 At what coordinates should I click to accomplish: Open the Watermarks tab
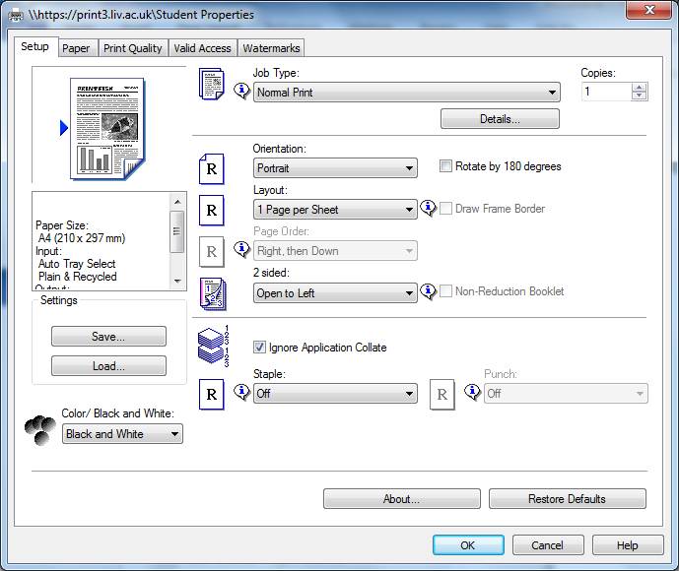271,48
